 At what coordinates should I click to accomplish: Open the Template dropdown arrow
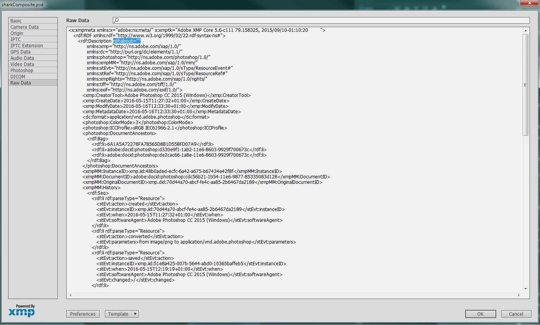pos(135,314)
